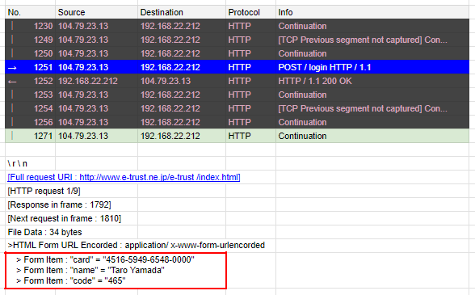Screen dimensions: 475x295
Task: Select packet 1252 HTTP 200 OK row
Action: pyautogui.click(x=237, y=81)
